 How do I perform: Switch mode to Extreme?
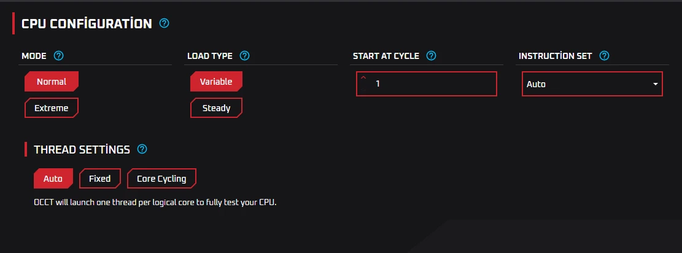(x=52, y=108)
